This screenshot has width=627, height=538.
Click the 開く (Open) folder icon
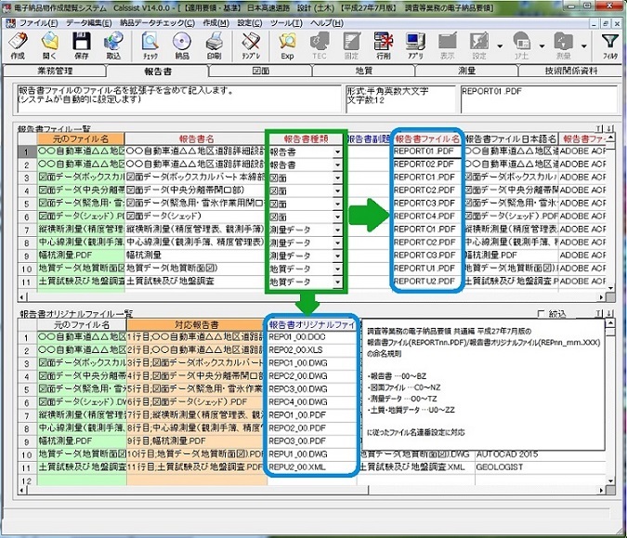[49, 46]
